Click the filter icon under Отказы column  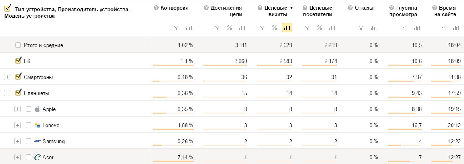pyautogui.click(x=361, y=28)
